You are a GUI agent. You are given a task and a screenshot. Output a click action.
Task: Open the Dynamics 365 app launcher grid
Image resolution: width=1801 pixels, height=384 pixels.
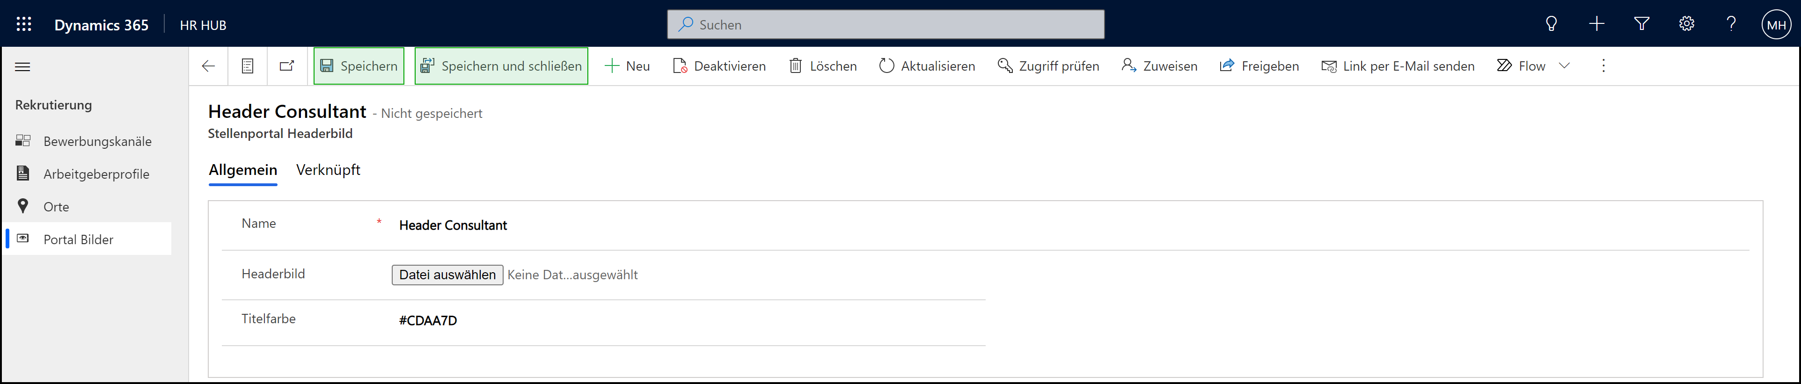click(24, 24)
